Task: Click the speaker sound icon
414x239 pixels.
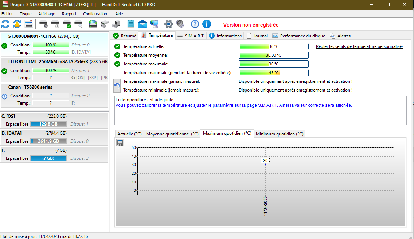Action: pyautogui.click(x=180, y=24)
